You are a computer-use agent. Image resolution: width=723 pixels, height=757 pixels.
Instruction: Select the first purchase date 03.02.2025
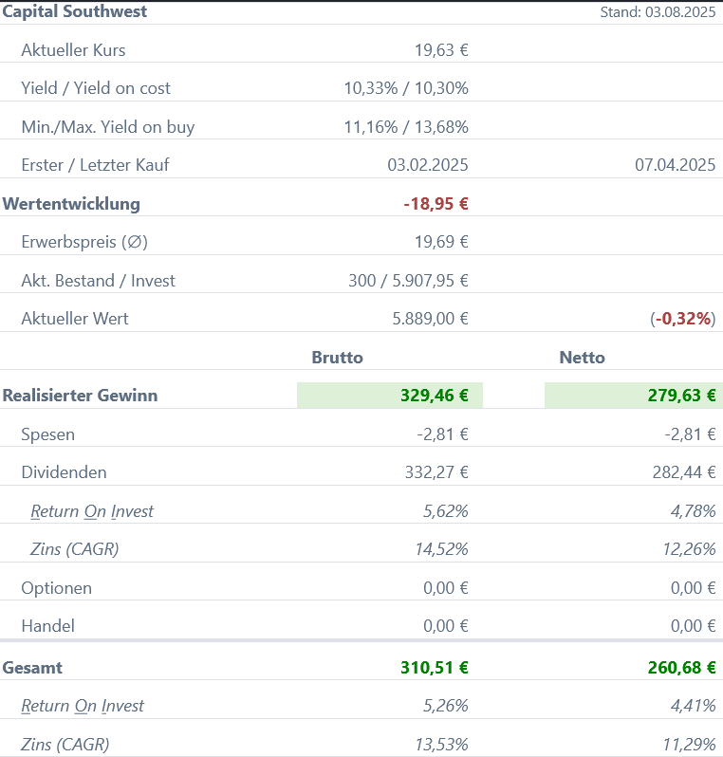(428, 165)
